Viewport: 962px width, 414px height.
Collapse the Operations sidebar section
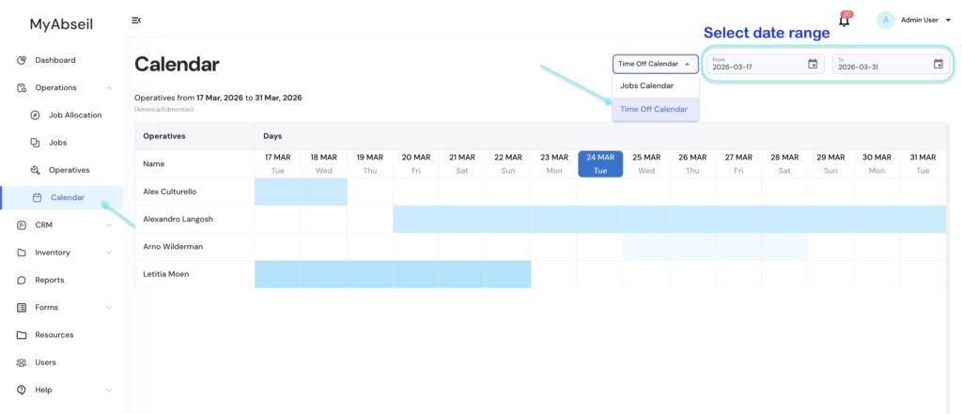coord(109,88)
